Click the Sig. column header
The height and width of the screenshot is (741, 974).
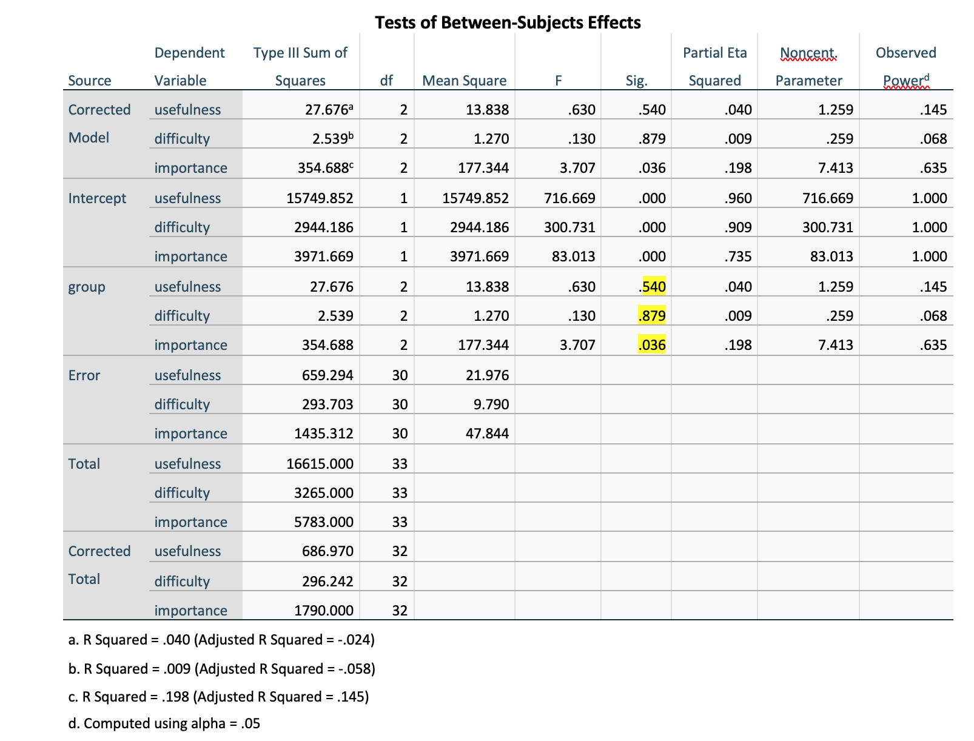(x=637, y=81)
